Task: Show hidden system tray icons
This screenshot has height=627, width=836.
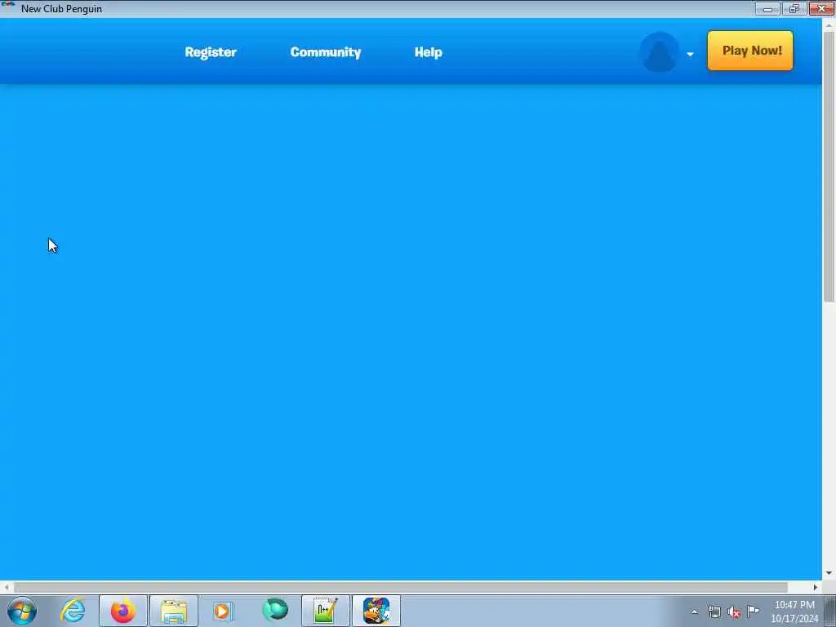Action: pyautogui.click(x=694, y=612)
